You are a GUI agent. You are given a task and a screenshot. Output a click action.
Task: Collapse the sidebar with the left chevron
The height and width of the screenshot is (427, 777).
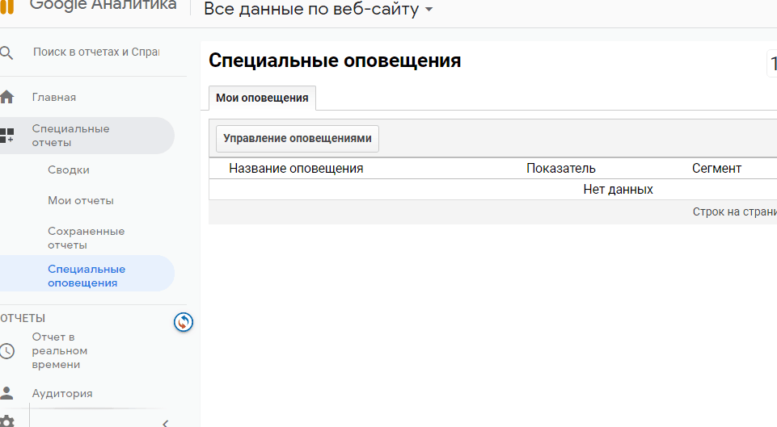click(x=165, y=422)
